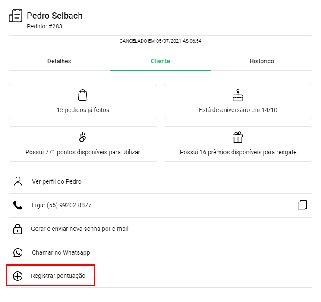The height and width of the screenshot is (302, 321).
Task: Open the Histórico tab
Action: (x=261, y=61)
